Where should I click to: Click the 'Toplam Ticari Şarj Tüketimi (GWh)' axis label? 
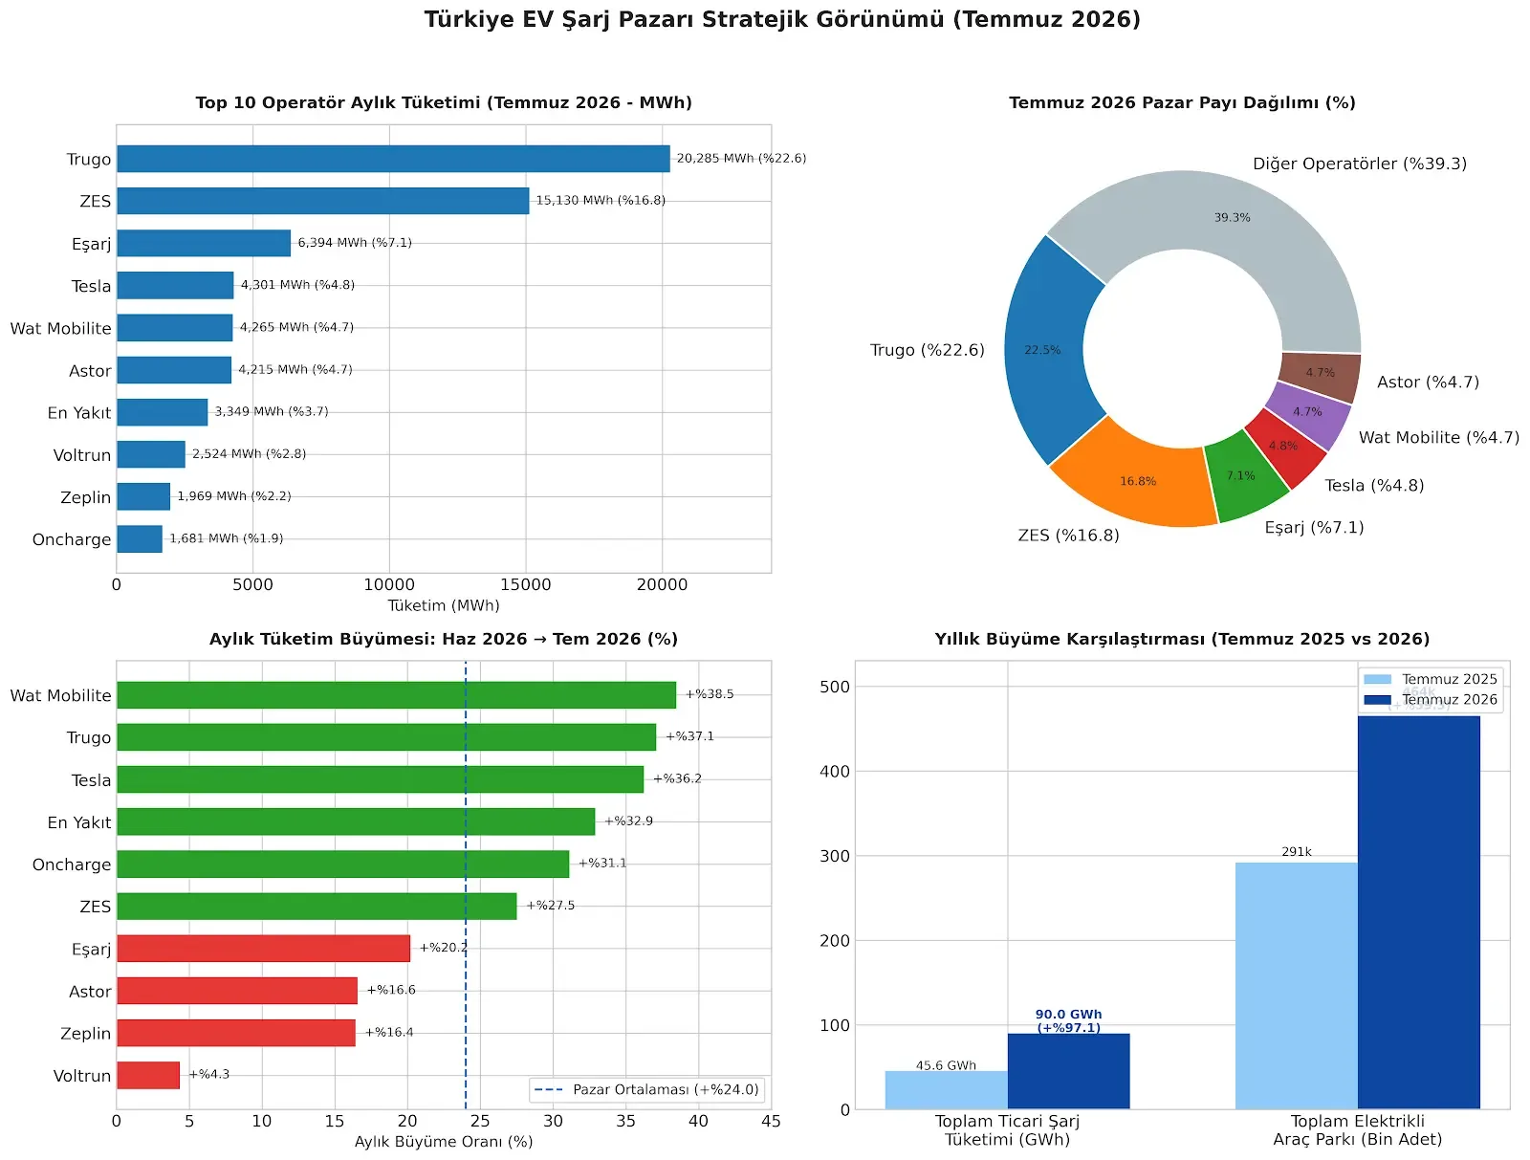(1007, 1130)
